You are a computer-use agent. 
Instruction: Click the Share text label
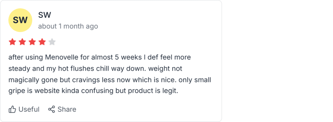coord(67,109)
